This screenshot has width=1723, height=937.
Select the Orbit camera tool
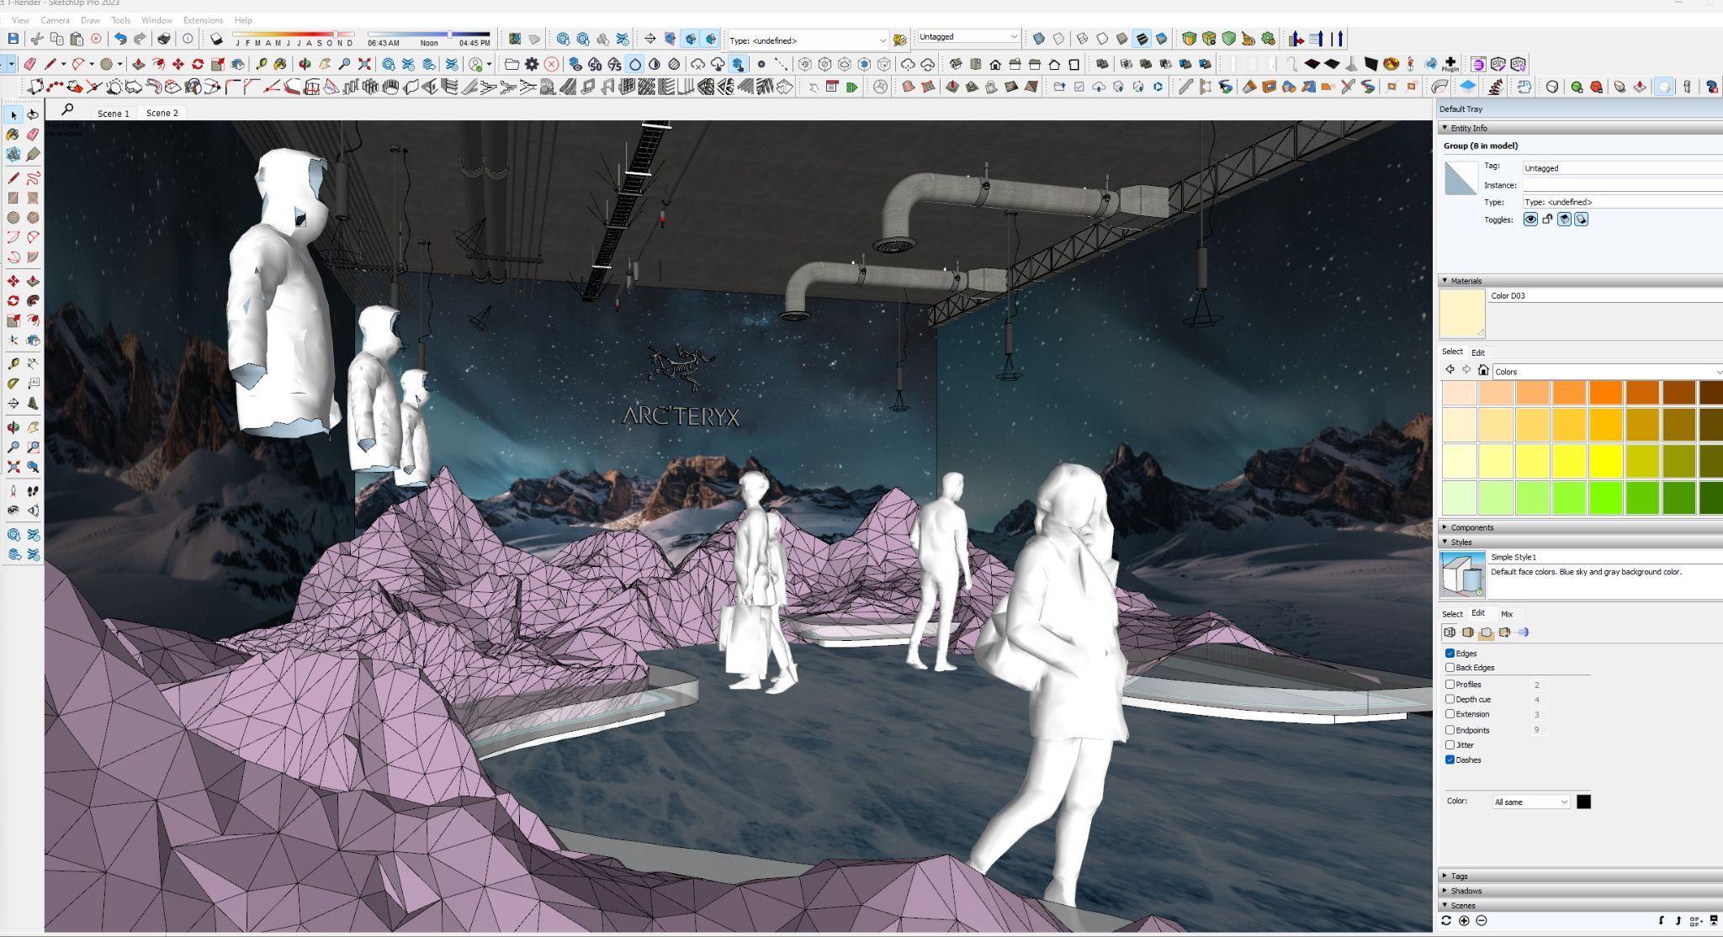tap(13, 427)
